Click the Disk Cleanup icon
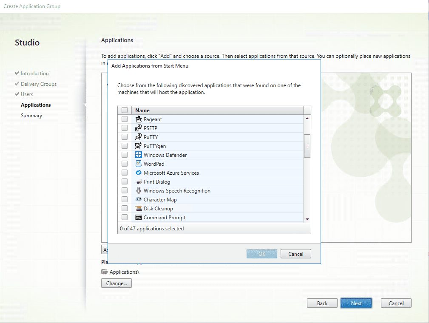 click(139, 208)
